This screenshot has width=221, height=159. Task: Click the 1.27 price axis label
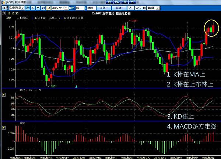(11, 80)
